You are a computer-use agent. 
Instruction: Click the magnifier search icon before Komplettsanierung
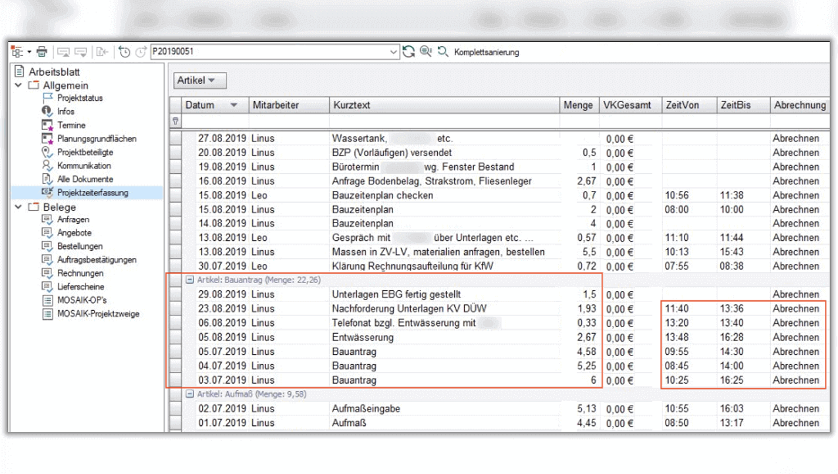pos(443,51)
